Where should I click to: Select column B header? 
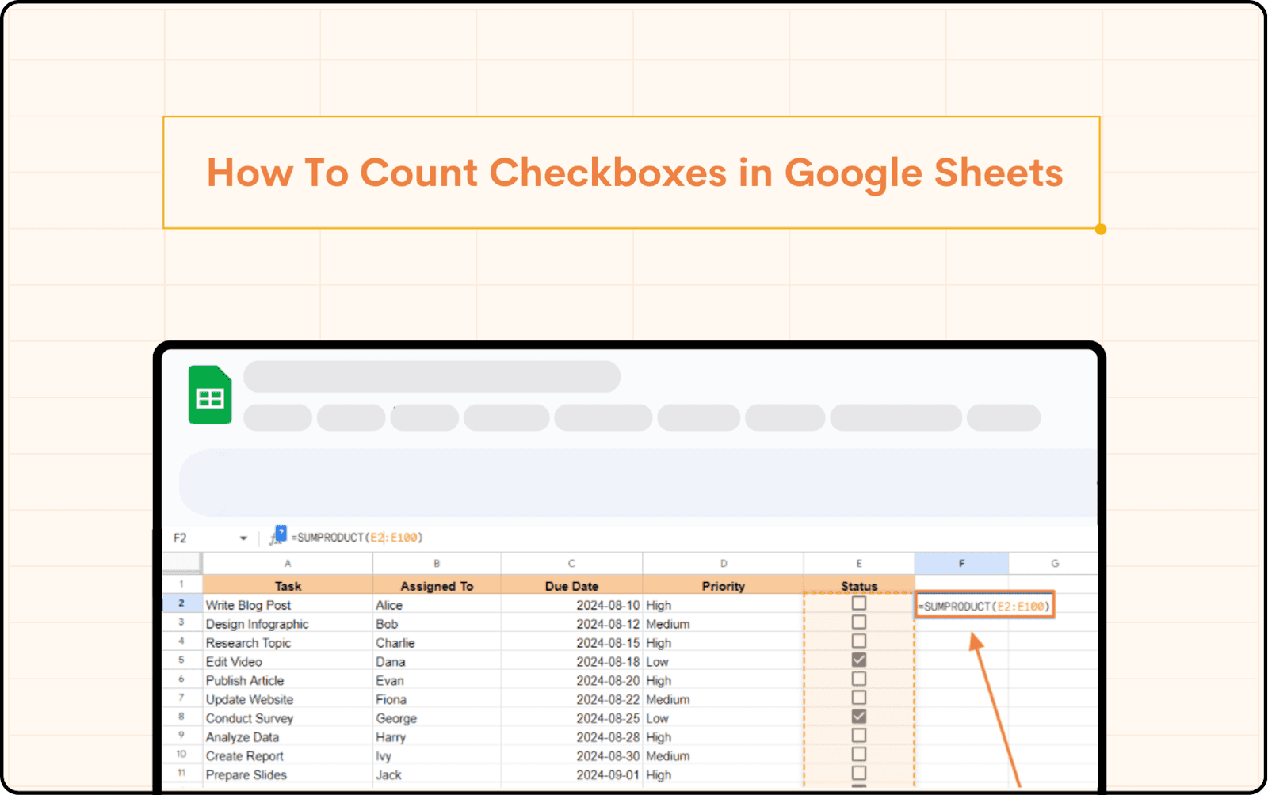coord(437,564)
